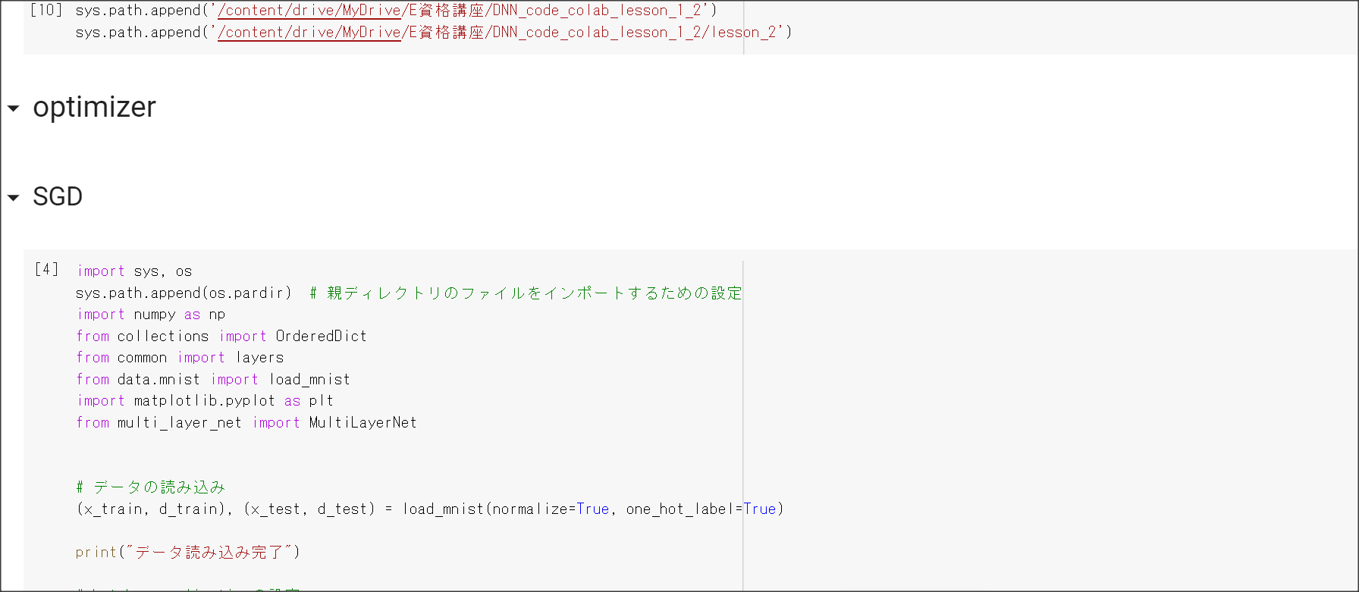The image size is (1359, 592).
Task: Open /content/drive/MyDrive path link on lesson_2 line
Action: click(309, 33)
